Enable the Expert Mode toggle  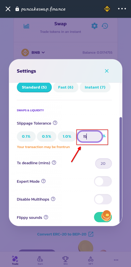(103, 181)
